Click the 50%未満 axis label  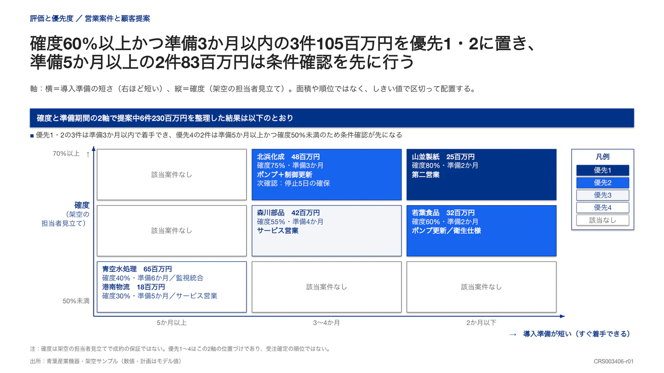(76, 301)
